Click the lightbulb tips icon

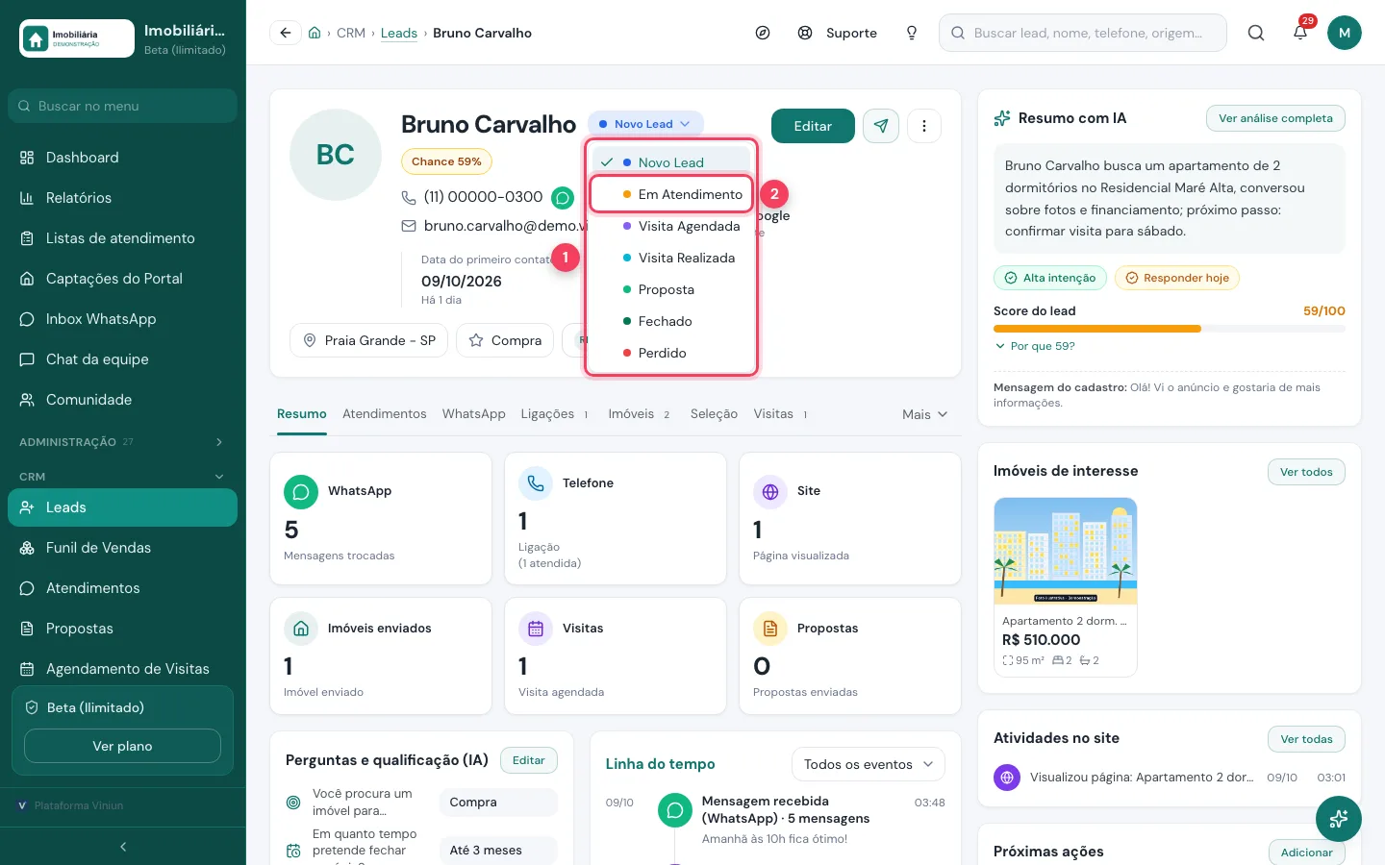click(912, 33)
